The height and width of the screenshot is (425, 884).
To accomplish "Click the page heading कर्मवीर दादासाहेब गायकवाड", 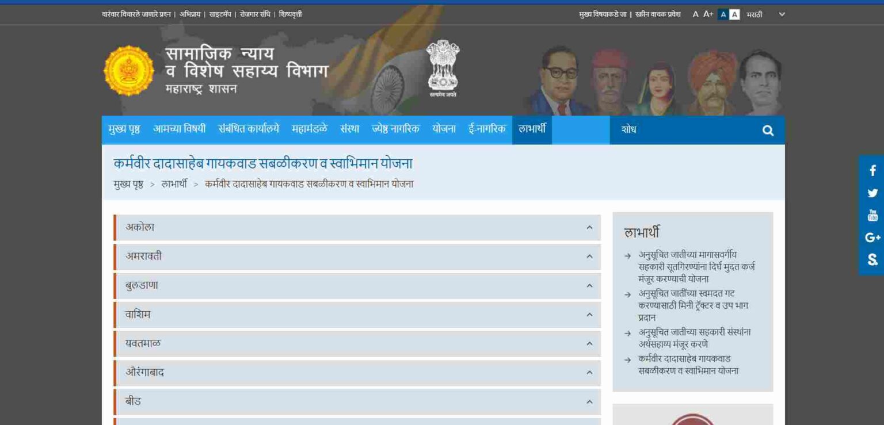I will pos(263,164).
